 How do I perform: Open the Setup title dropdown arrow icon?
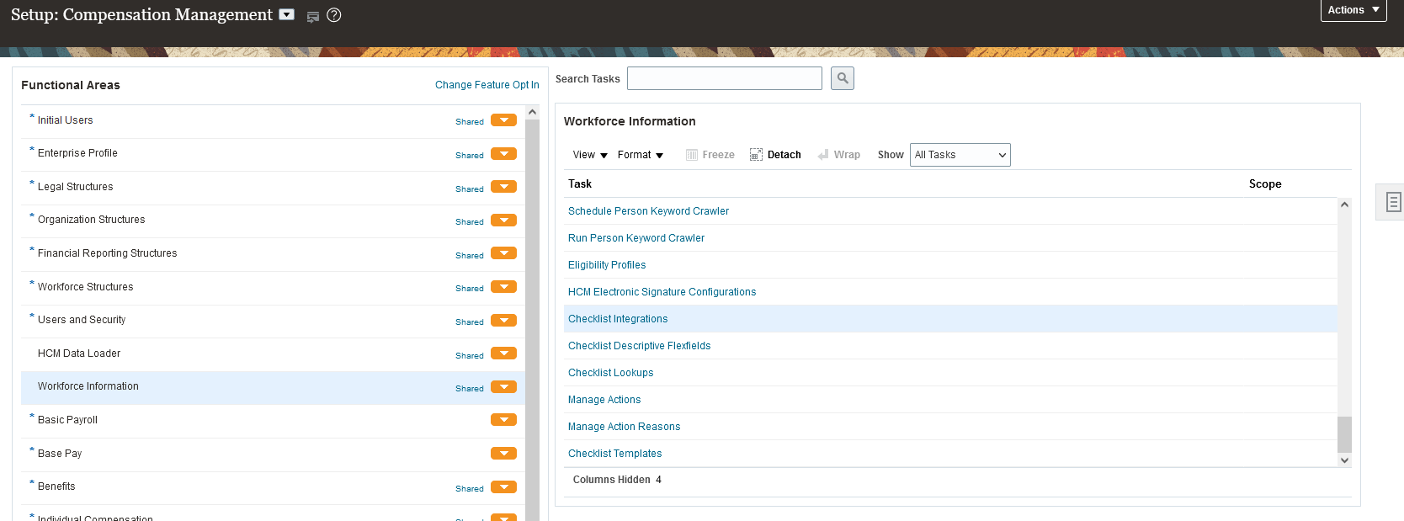tap(287, 14)
